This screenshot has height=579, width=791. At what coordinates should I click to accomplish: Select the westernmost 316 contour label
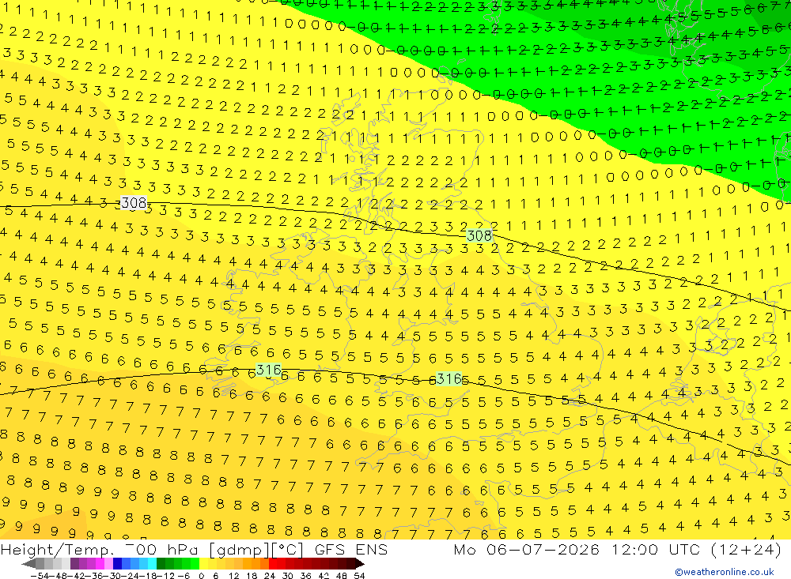point(268,370)
